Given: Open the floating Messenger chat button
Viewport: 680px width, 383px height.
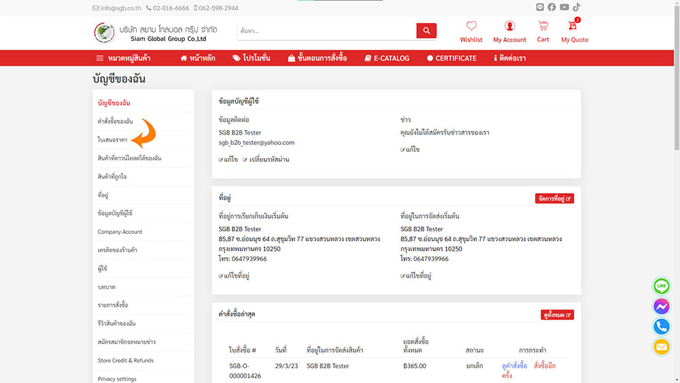Looking at the screenshot, I should [661, 307].
